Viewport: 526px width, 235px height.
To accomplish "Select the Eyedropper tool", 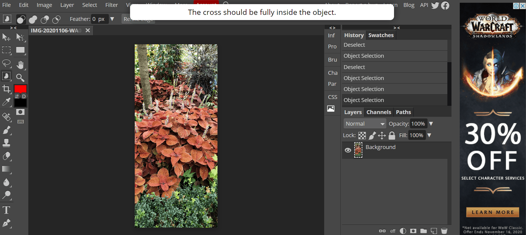I will [6, 102].
